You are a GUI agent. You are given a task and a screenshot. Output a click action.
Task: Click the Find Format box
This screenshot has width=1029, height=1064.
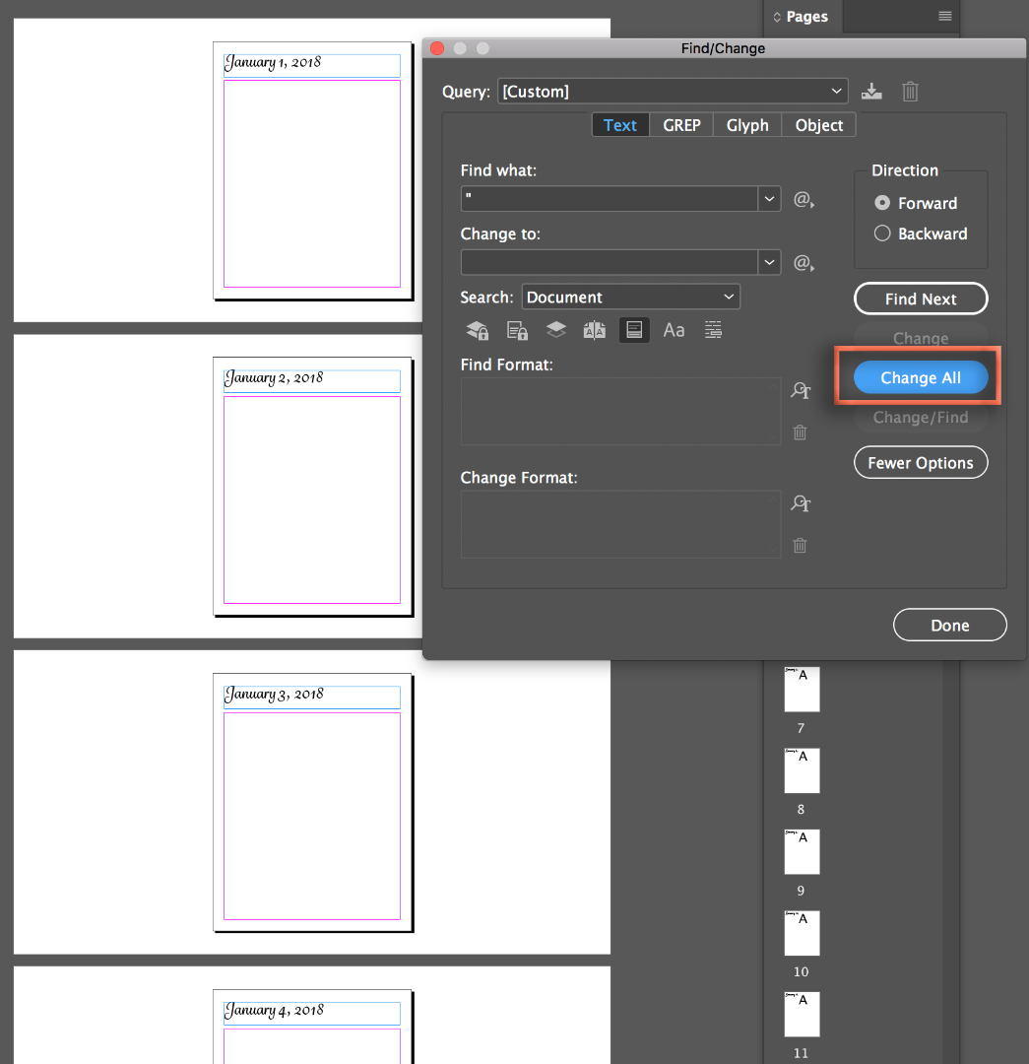[x=620, y=411]
